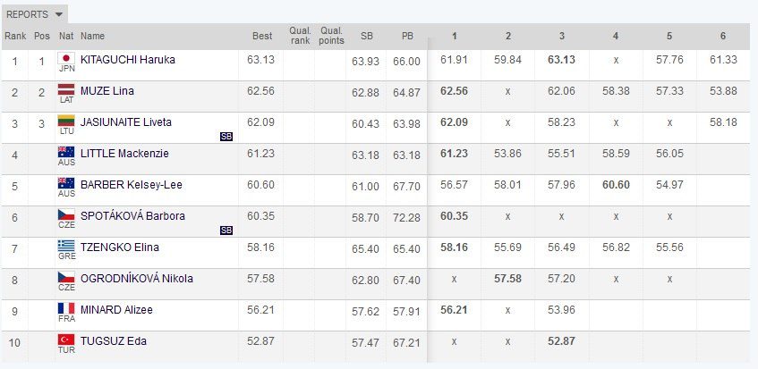
Task: Sort by the Best column header
Action: coord(262,36)
